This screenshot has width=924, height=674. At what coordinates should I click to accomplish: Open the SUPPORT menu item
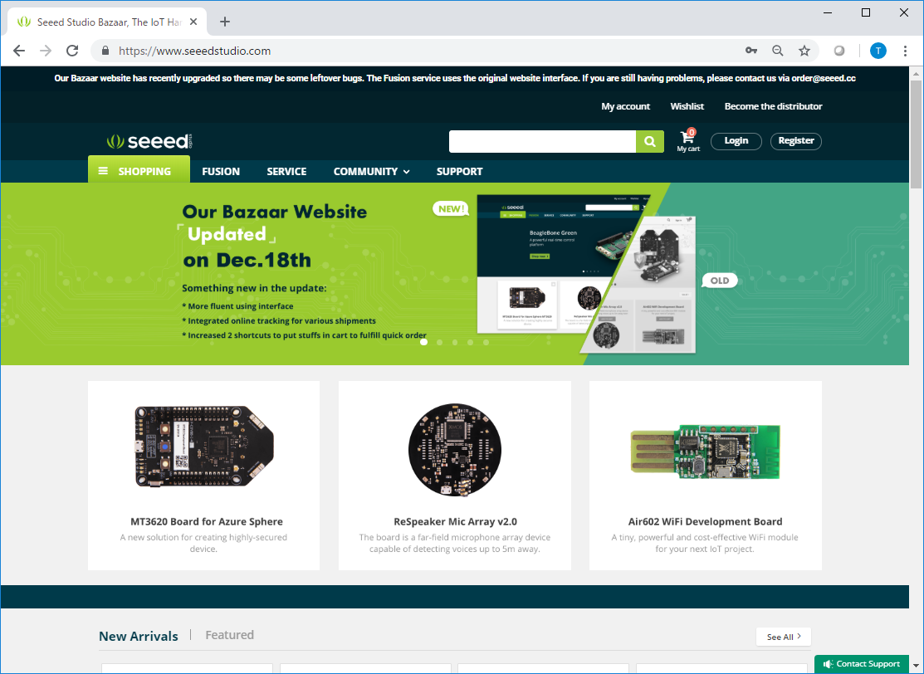pos(460,172)
